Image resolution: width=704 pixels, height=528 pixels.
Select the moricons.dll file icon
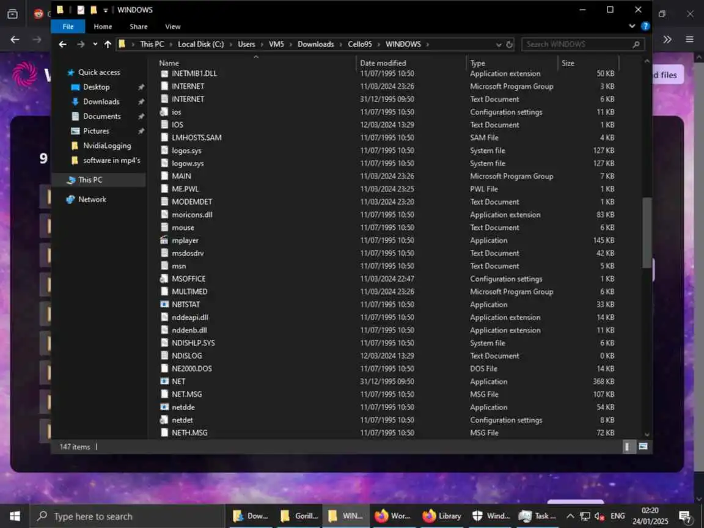coord(164,215)
